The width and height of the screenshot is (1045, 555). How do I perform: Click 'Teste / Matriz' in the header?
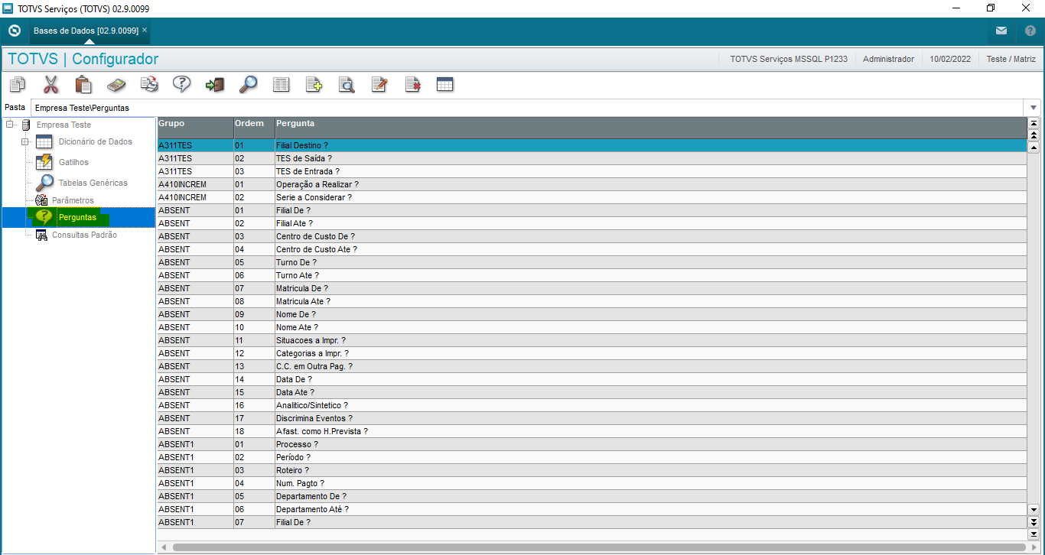pos(1011,59)
